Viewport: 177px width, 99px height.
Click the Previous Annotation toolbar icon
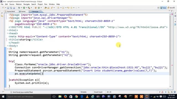[63, 8]
